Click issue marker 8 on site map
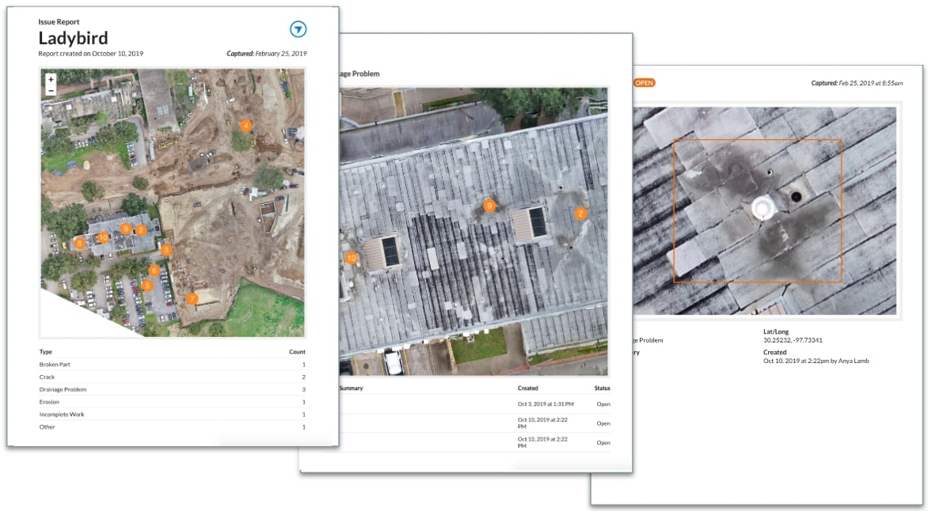Image resolution: width=928 pixels, height=511 pixels. coord(79,244)
